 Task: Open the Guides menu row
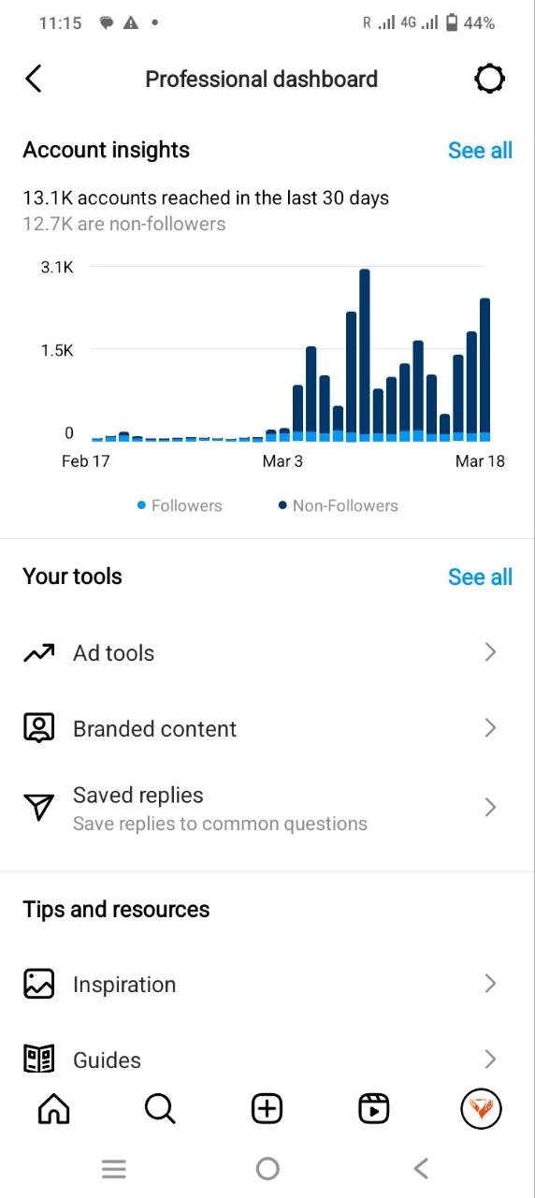(267, 1059)
